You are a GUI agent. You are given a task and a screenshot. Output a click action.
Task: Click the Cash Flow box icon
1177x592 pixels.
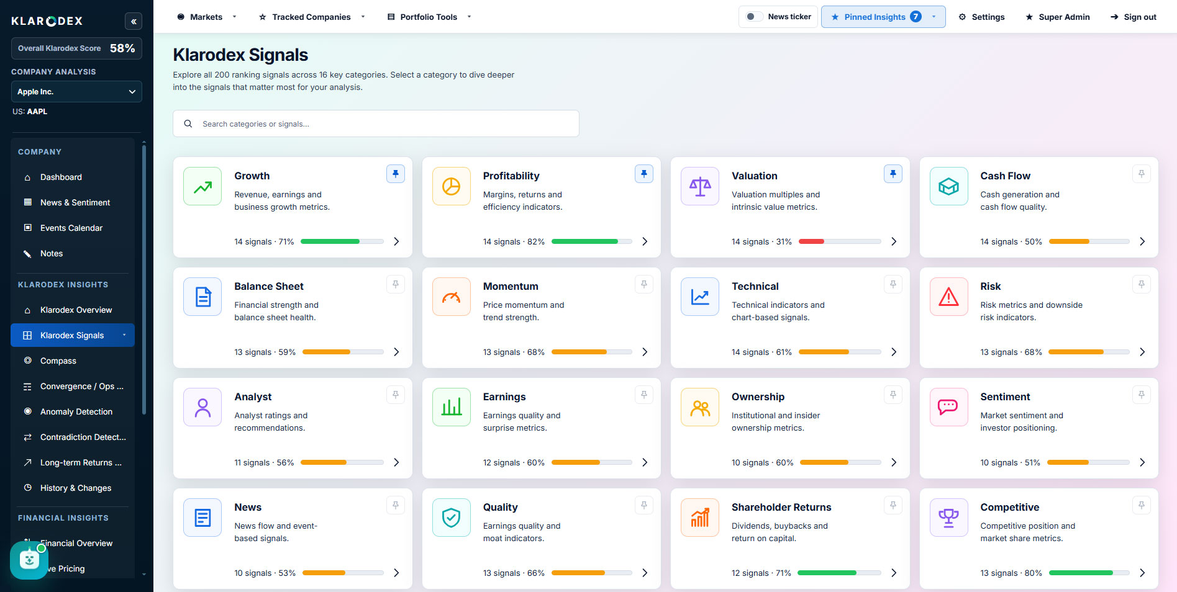coord(948,186)
